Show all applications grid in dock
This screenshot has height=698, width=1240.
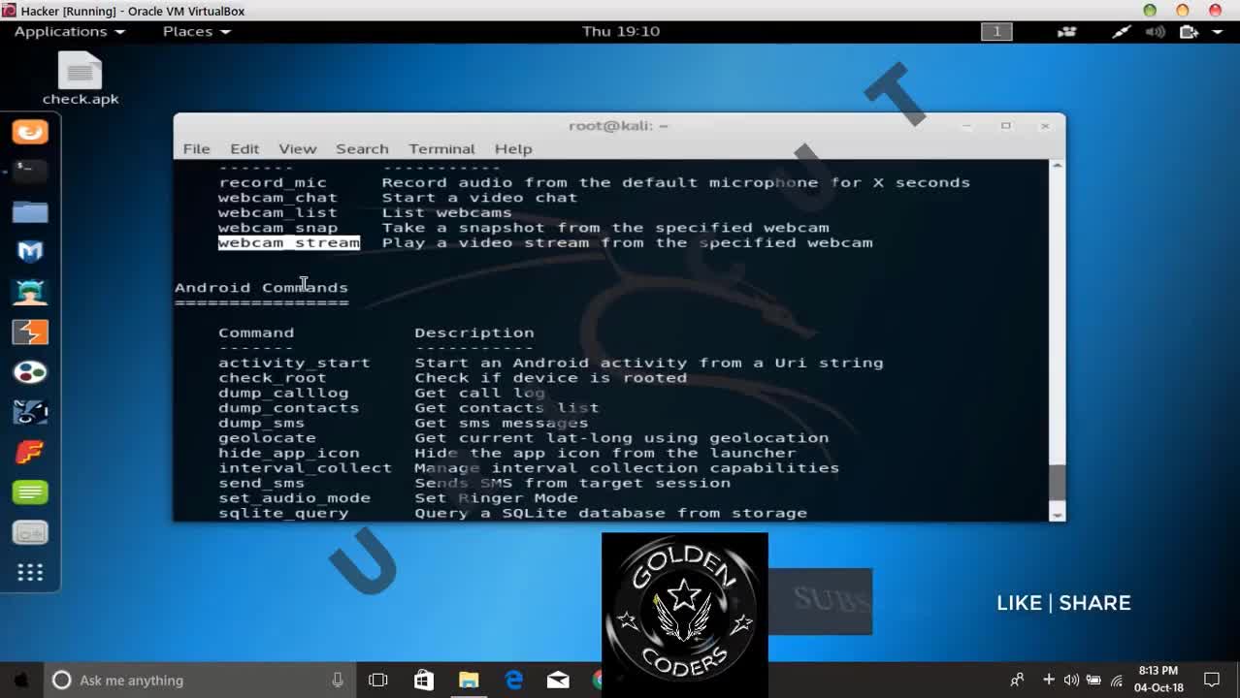[x=30, y=573]
